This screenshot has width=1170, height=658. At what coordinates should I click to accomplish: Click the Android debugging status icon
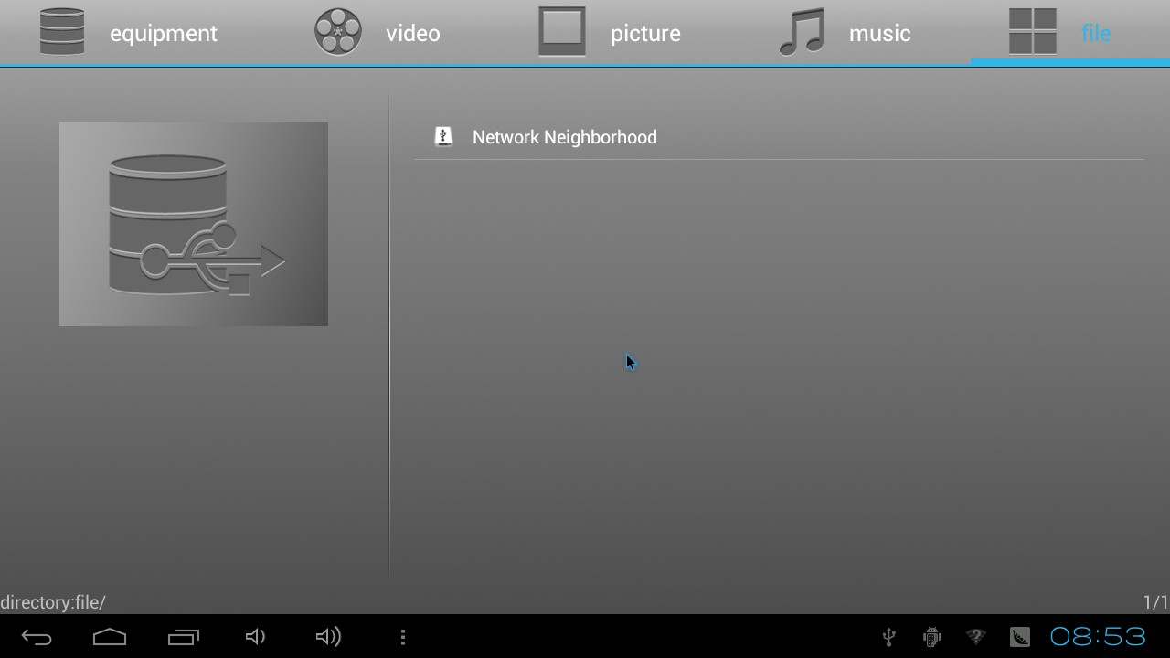[x=932, y=637]
